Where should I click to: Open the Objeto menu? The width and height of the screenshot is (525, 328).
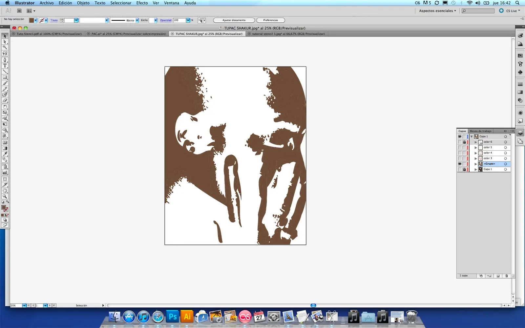[83, 3]
